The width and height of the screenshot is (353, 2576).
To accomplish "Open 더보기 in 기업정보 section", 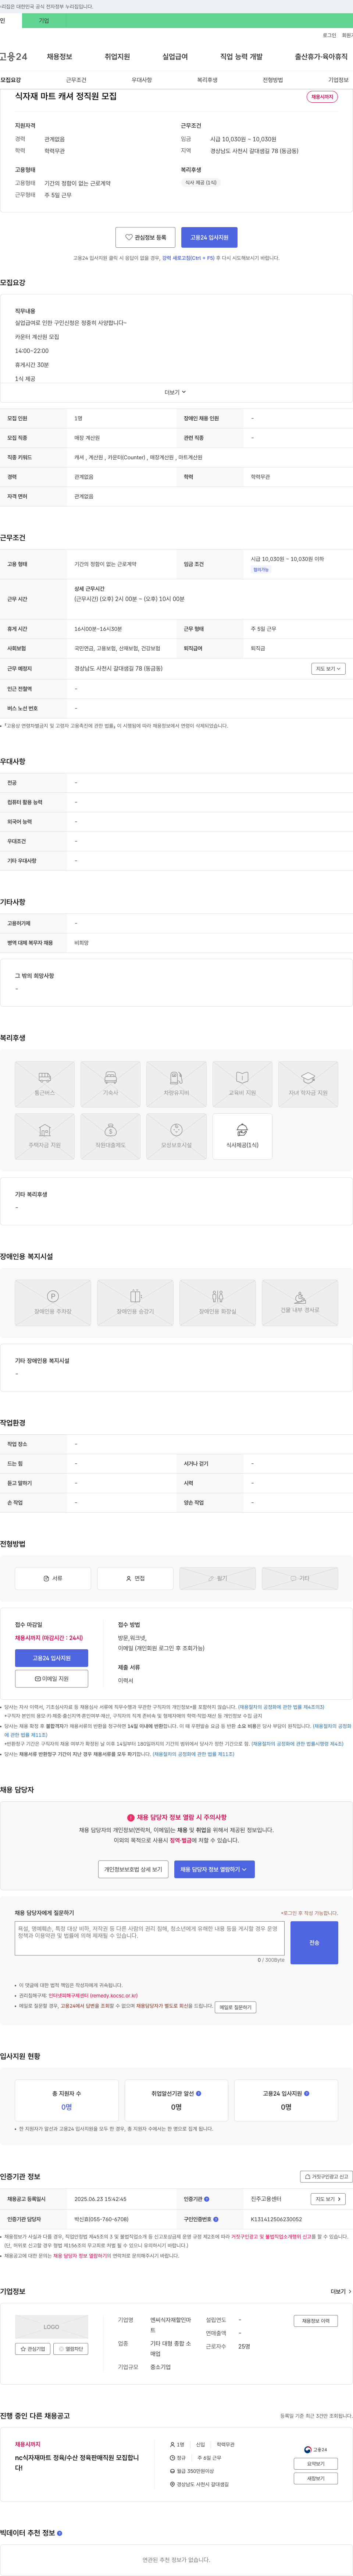I will point(341,2291).
